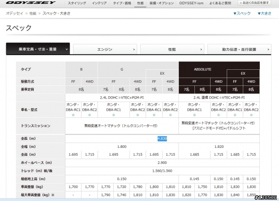Switch to エンジン tab
Viewport: 279px width, 201px height.
105,49
